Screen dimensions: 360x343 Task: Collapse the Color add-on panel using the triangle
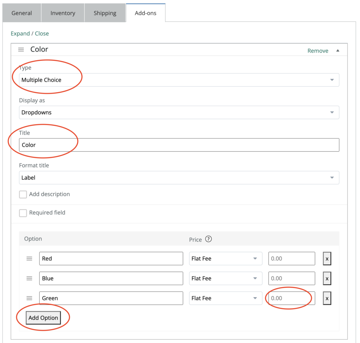(338, 51)
